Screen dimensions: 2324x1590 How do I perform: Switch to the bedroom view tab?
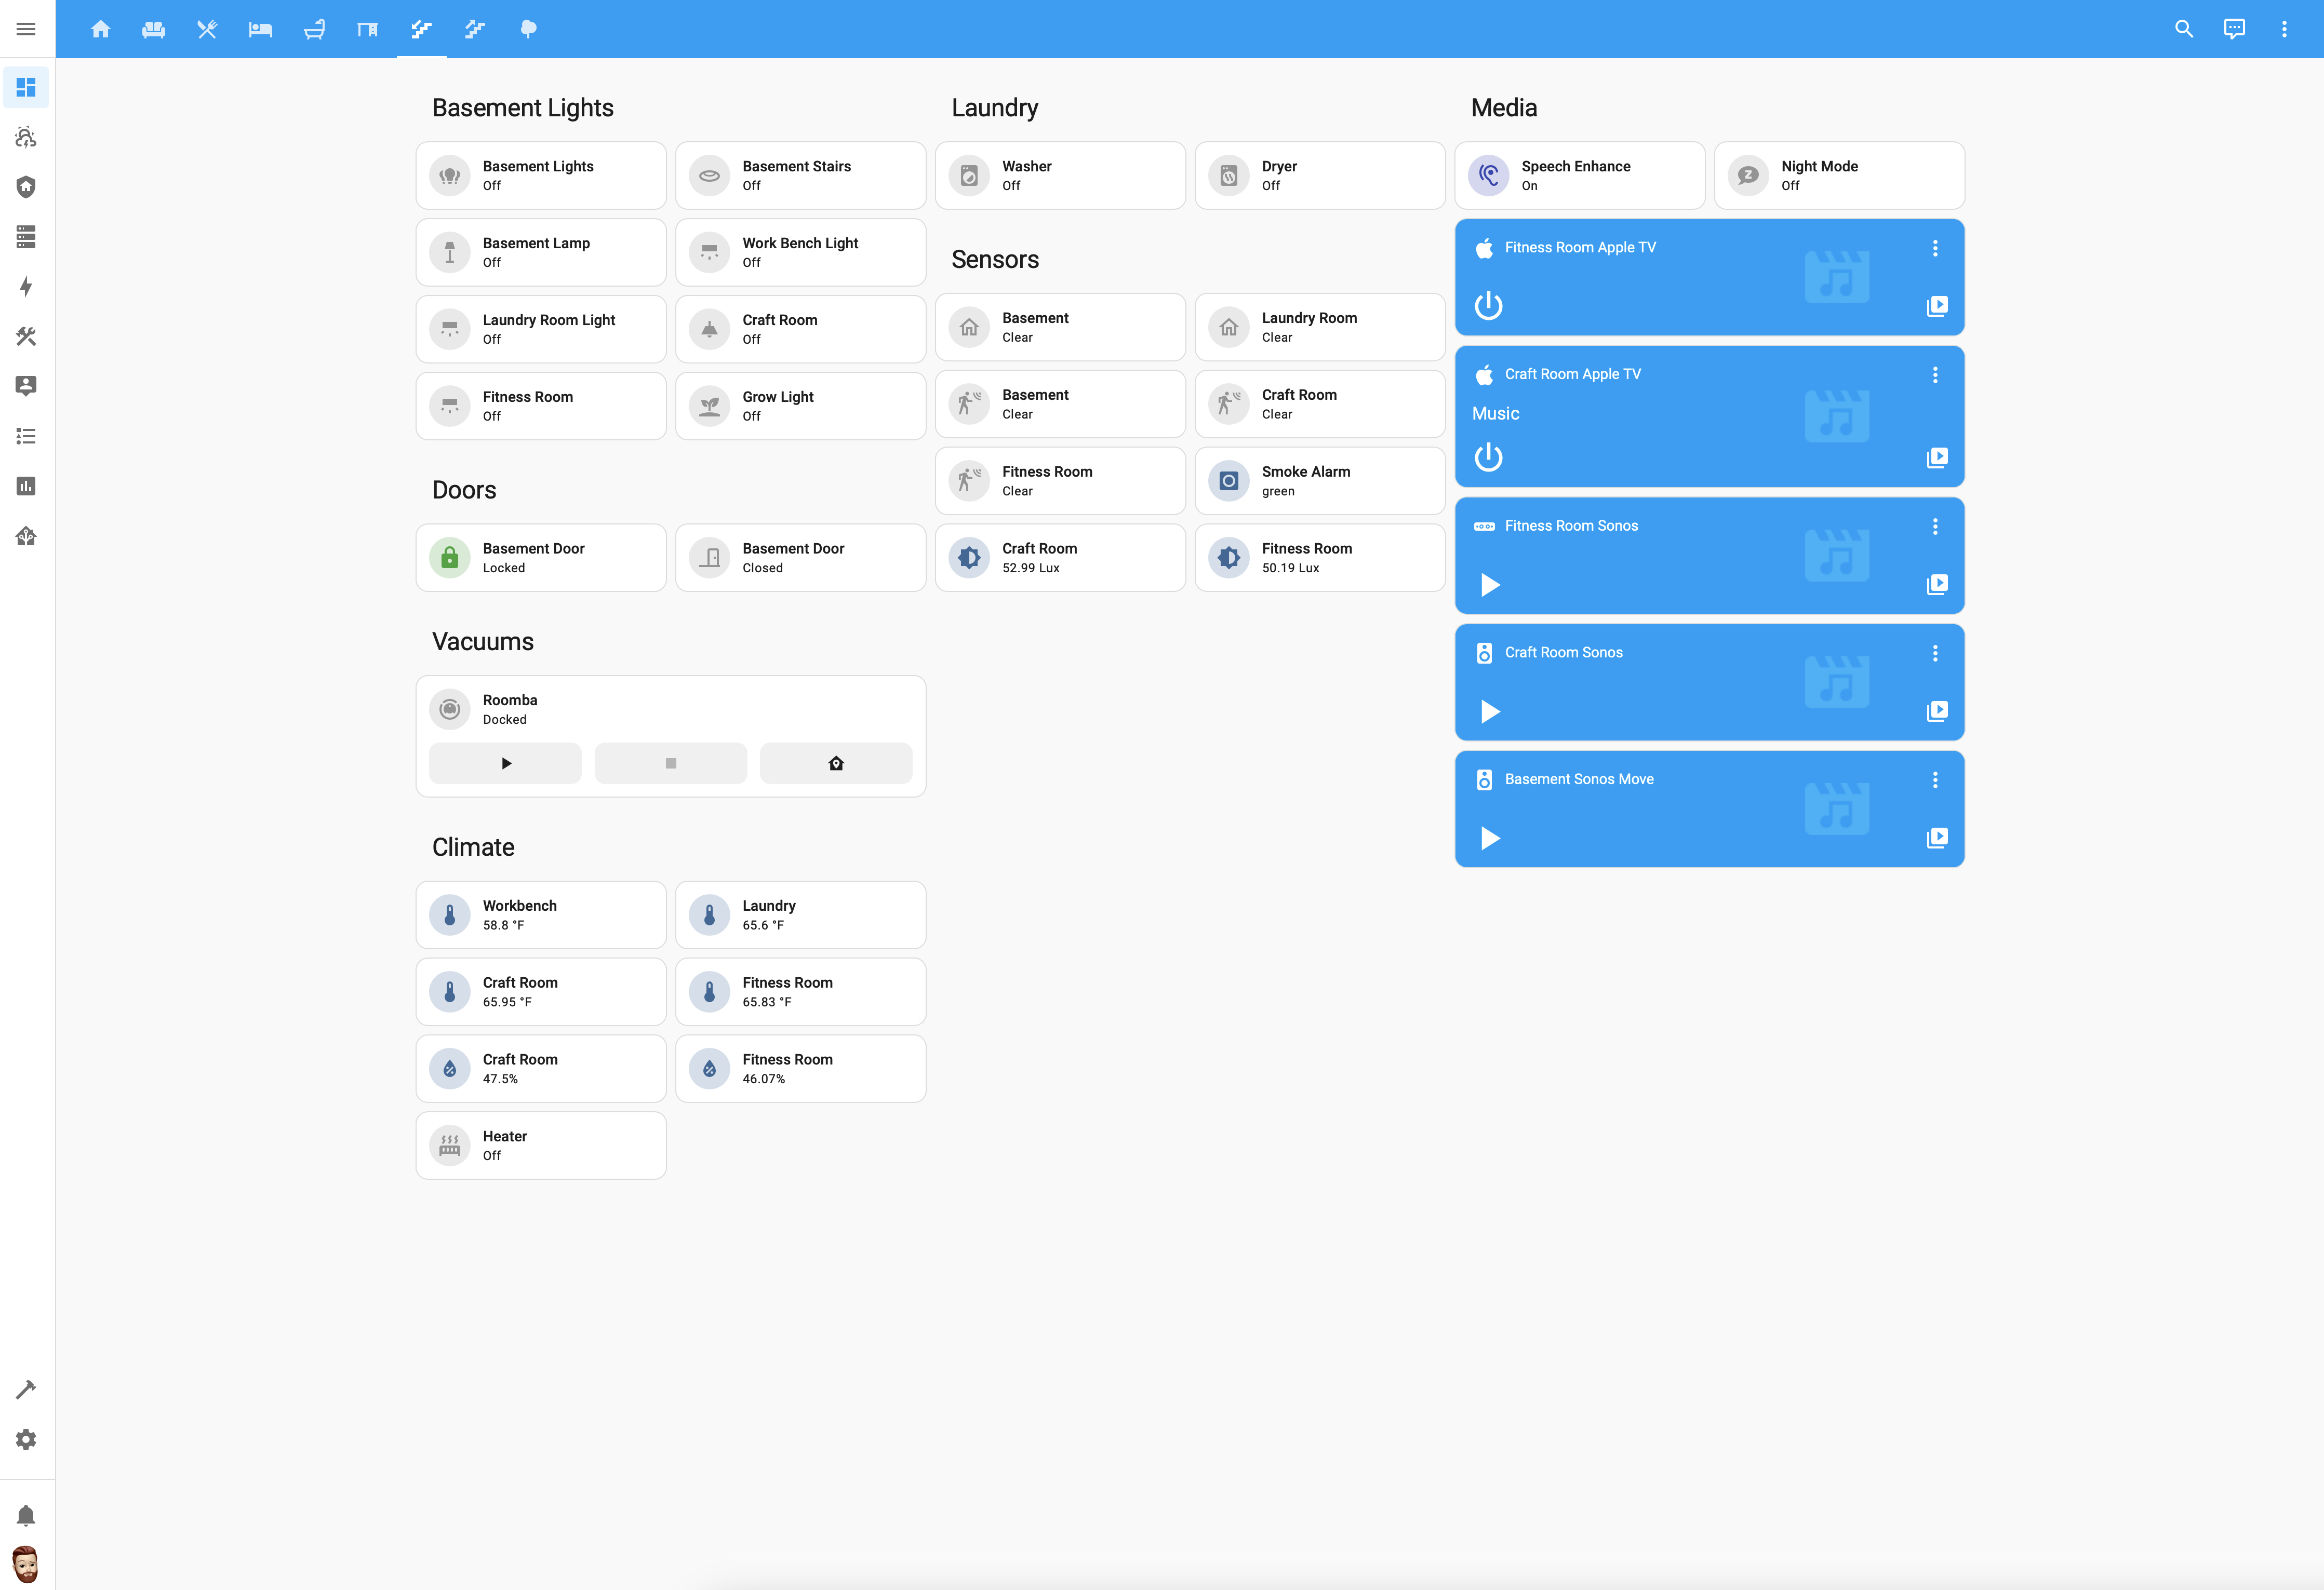pos(260,29)
